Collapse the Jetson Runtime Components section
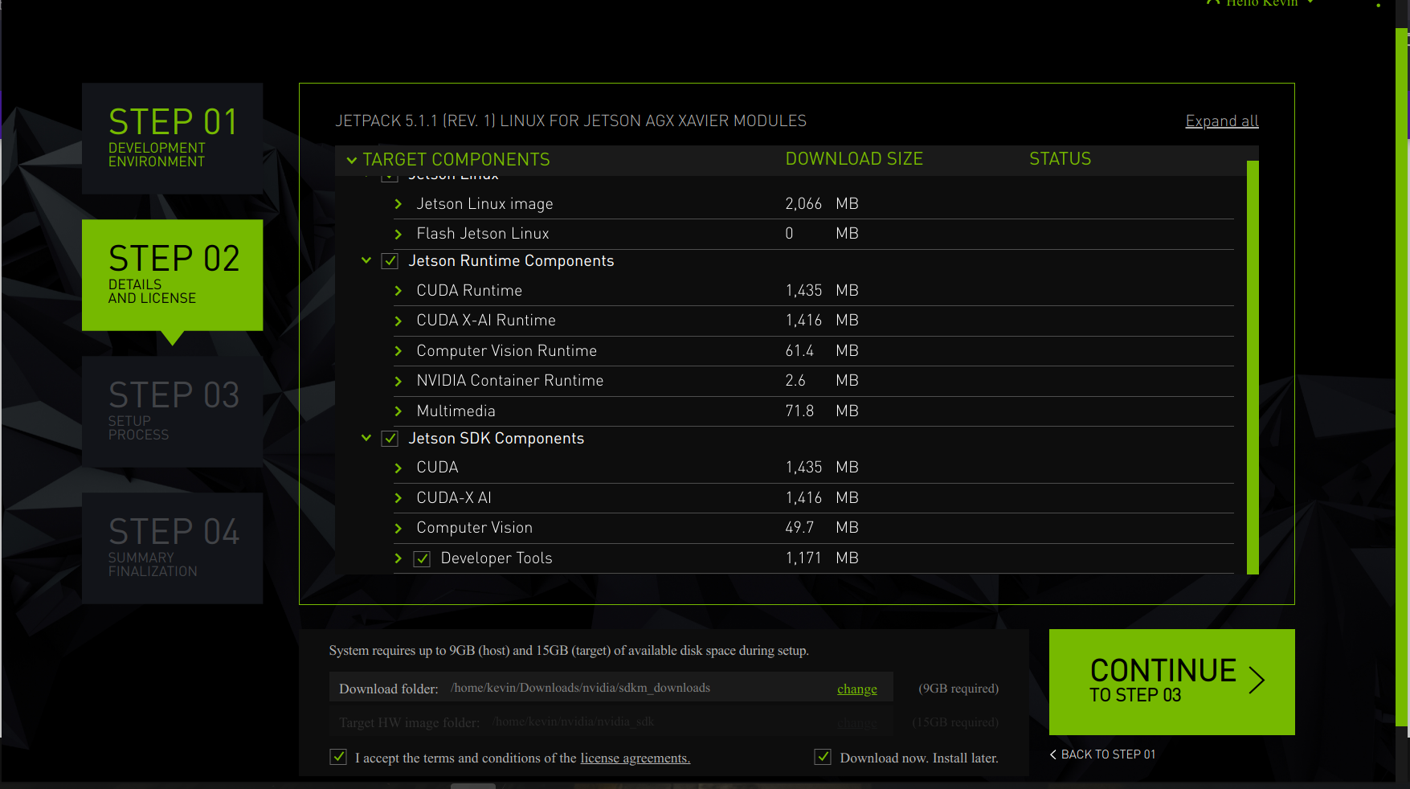Screen dimensions: 1410x789 pyautogui.click(x=366, y=260)
